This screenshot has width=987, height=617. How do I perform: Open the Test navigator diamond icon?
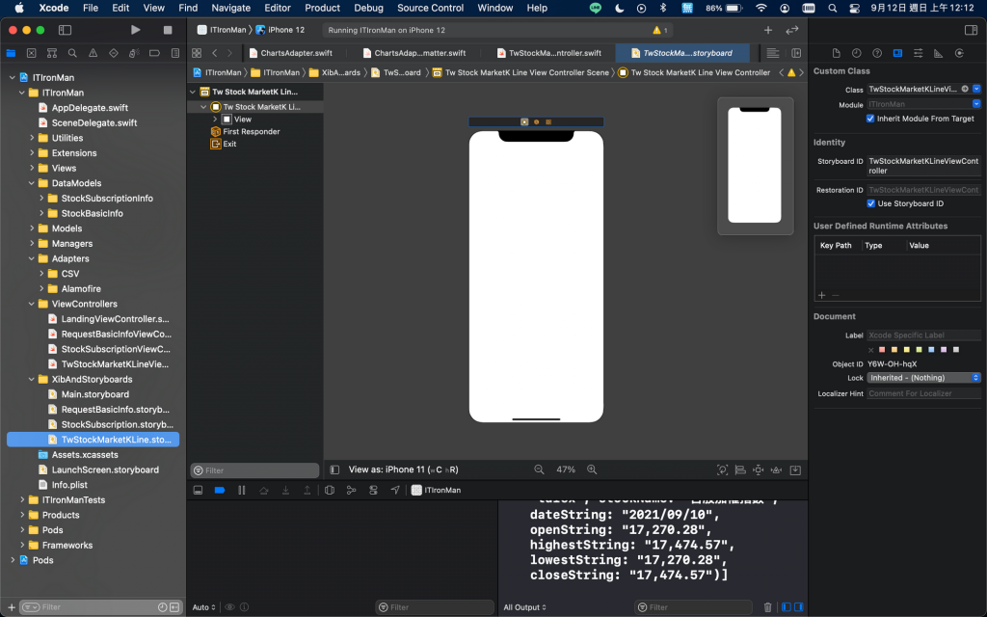(x=114, y=54)
